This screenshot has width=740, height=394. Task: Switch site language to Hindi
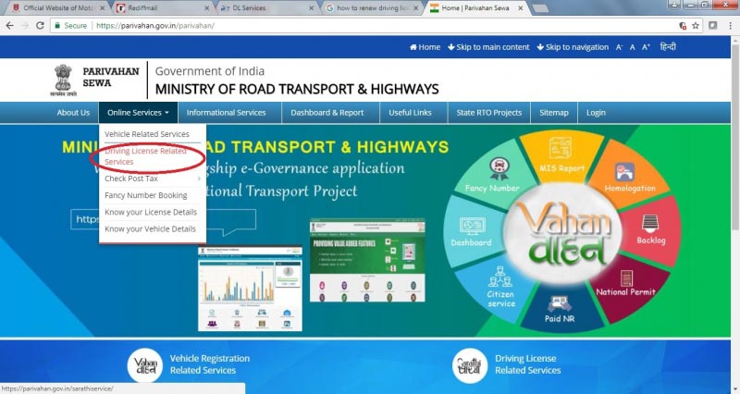(668, 47)
